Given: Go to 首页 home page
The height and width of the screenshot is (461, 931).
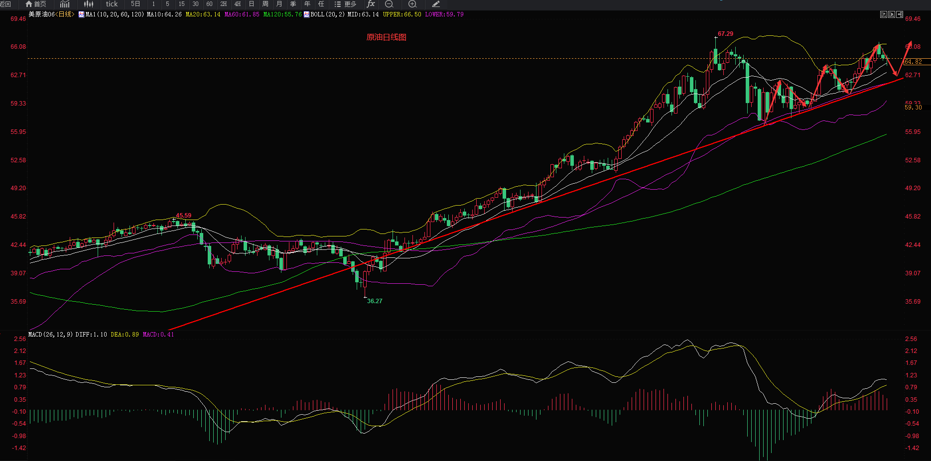Looking at the screenshot, I should pos(36,4).
